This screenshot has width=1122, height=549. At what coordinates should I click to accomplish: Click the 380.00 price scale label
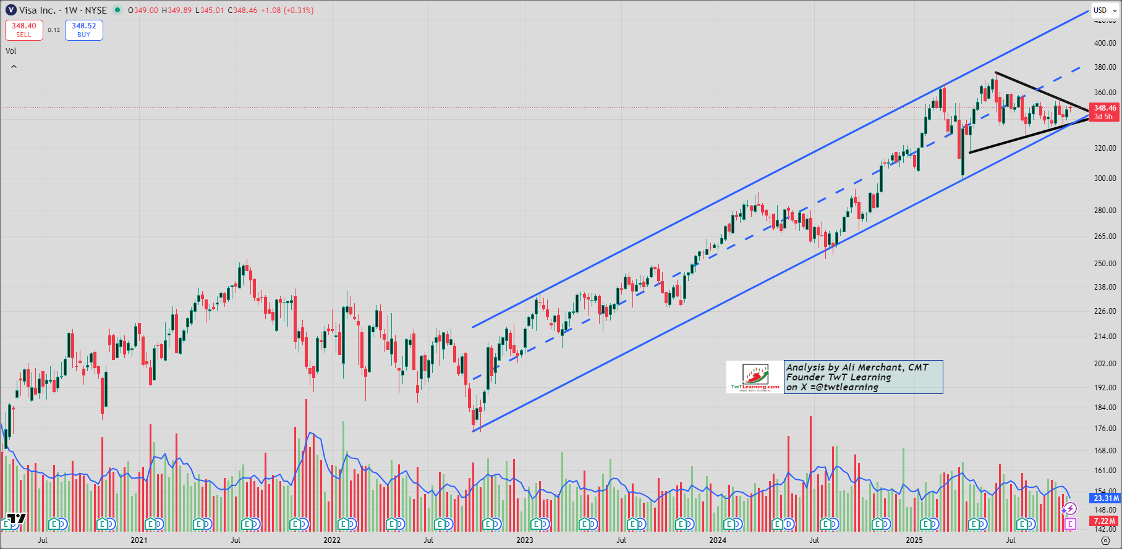coord(1105,67)
